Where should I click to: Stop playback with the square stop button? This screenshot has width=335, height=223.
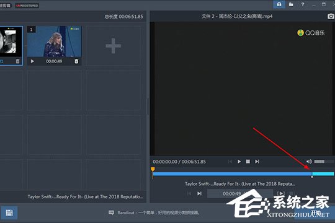(x=248, y=162)
